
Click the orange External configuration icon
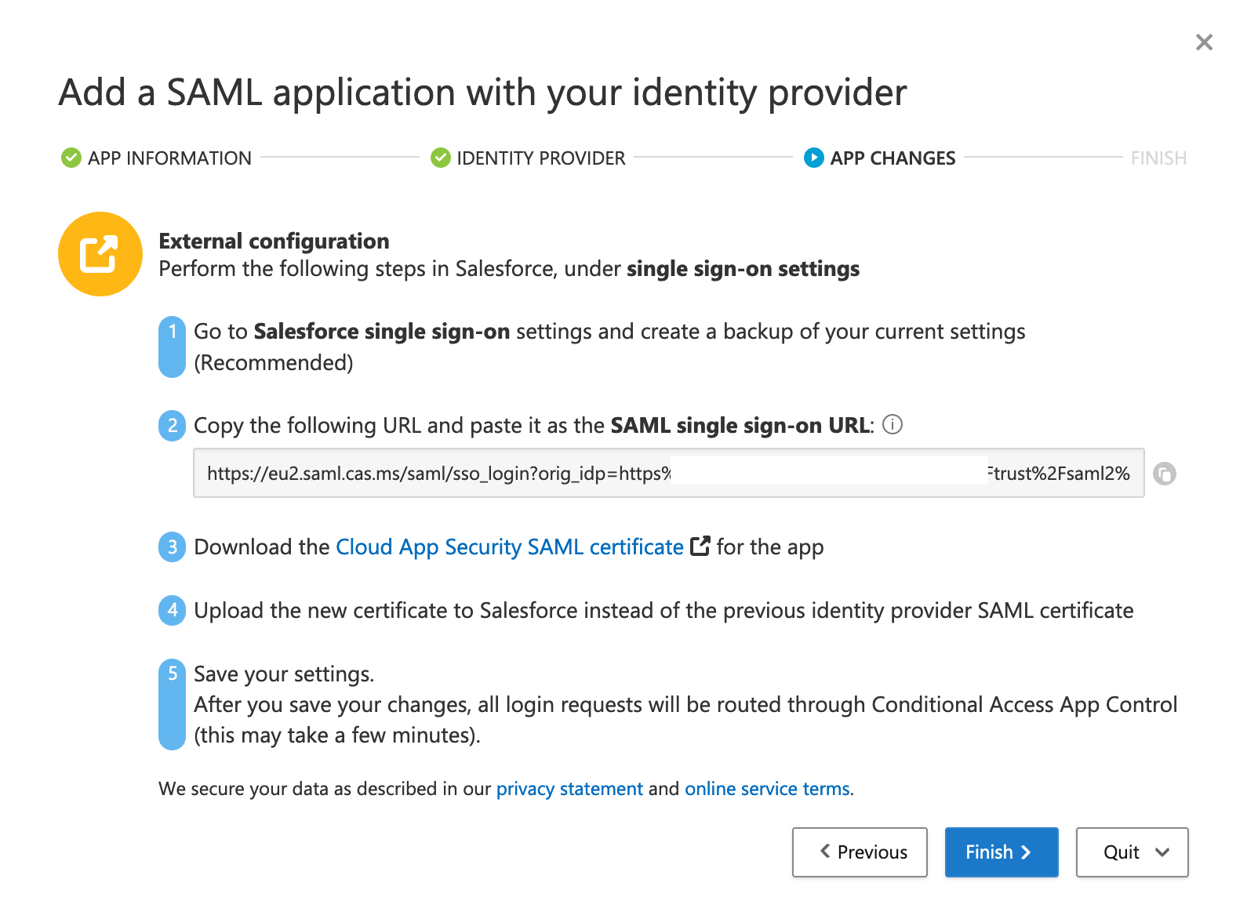(x=100, y=254)
